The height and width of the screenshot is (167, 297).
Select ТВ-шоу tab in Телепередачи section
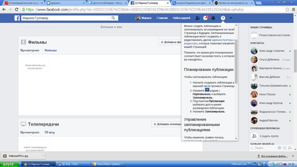point(49,132)
